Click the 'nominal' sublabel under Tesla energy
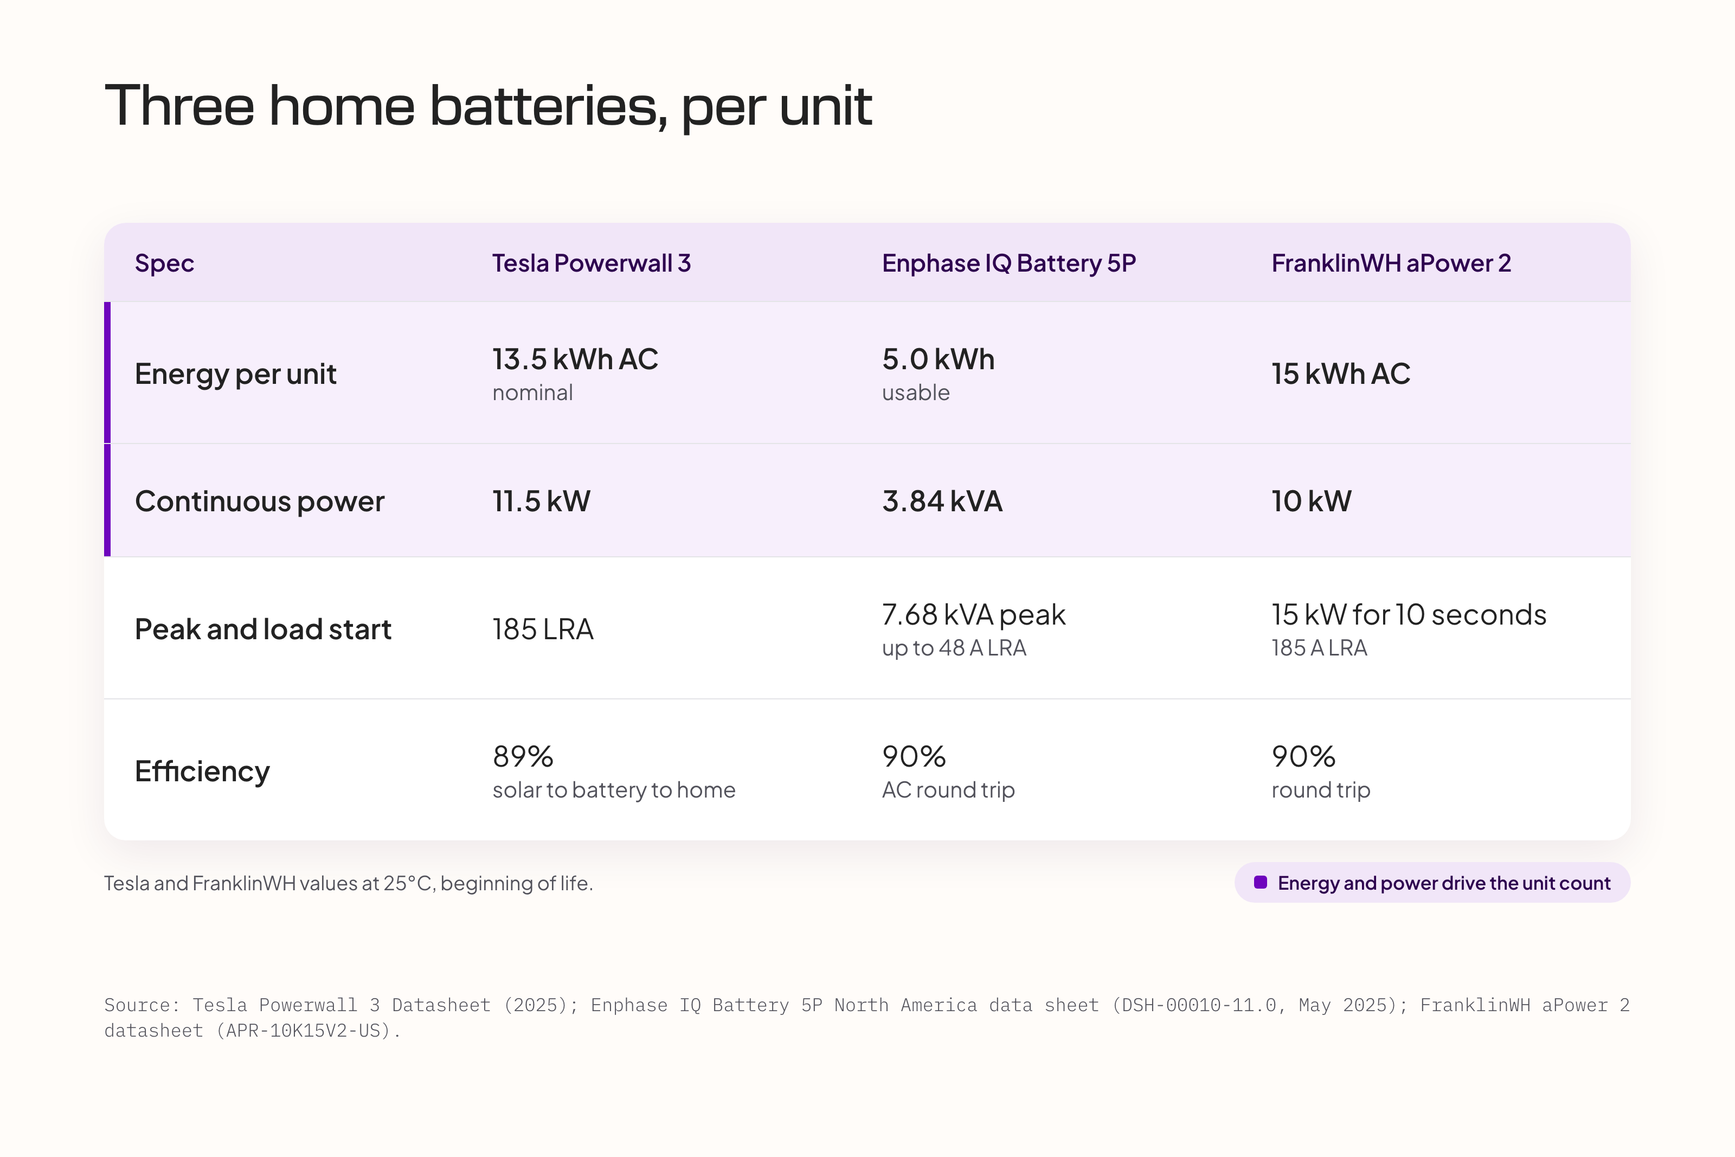Image resolution: width=1735 pixels, height=1157 pixels. pyautogui.click(x=532, y=393)
